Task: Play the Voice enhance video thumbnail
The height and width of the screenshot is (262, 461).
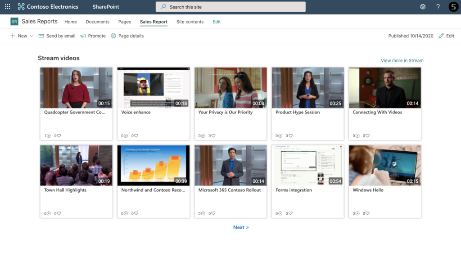Action: point(154,88)
